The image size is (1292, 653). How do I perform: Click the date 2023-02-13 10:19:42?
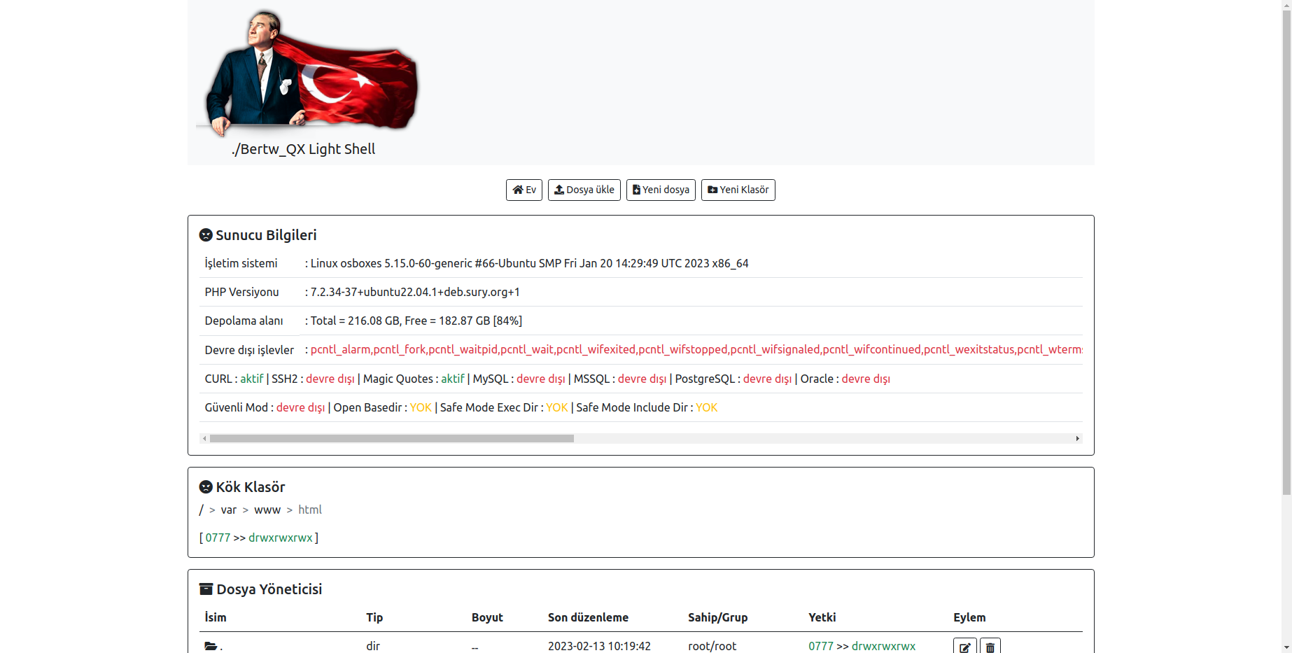point(599,646)
